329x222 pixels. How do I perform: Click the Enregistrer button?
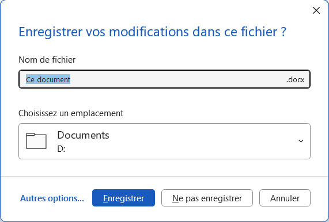123,198
